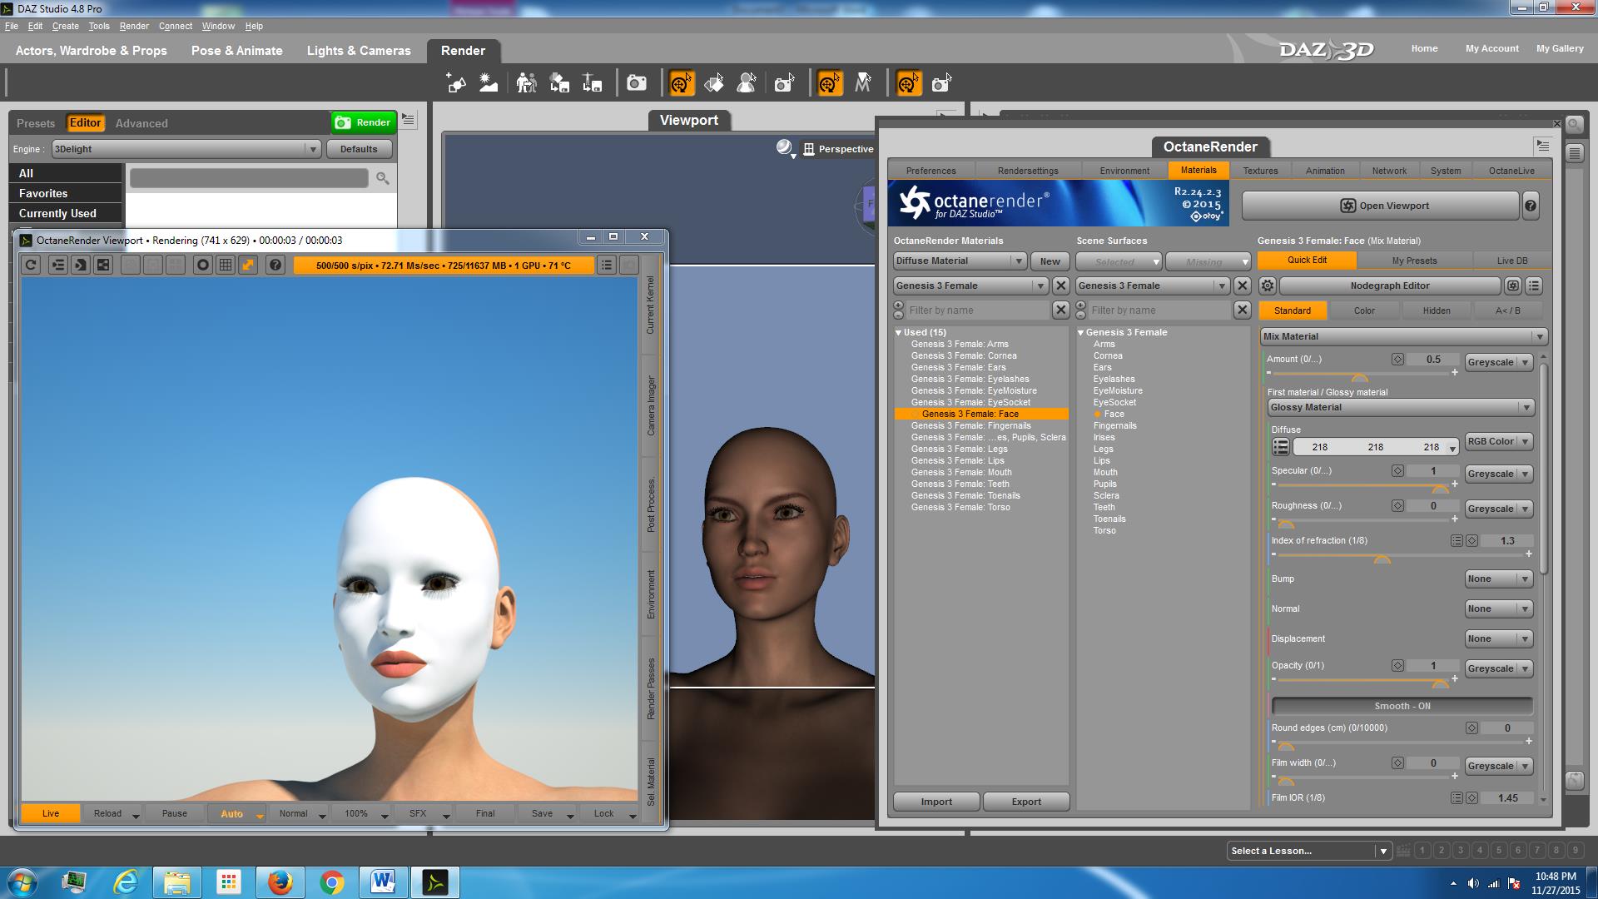Click the plain camera icon in main toolbar
Screen dimensions: 1598x899
pos(637,83)
